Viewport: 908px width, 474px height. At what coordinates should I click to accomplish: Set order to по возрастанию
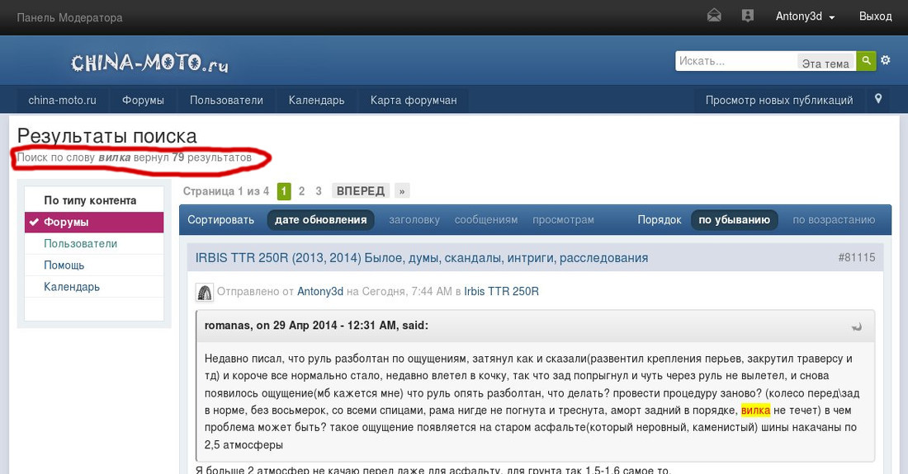point(834,219)
